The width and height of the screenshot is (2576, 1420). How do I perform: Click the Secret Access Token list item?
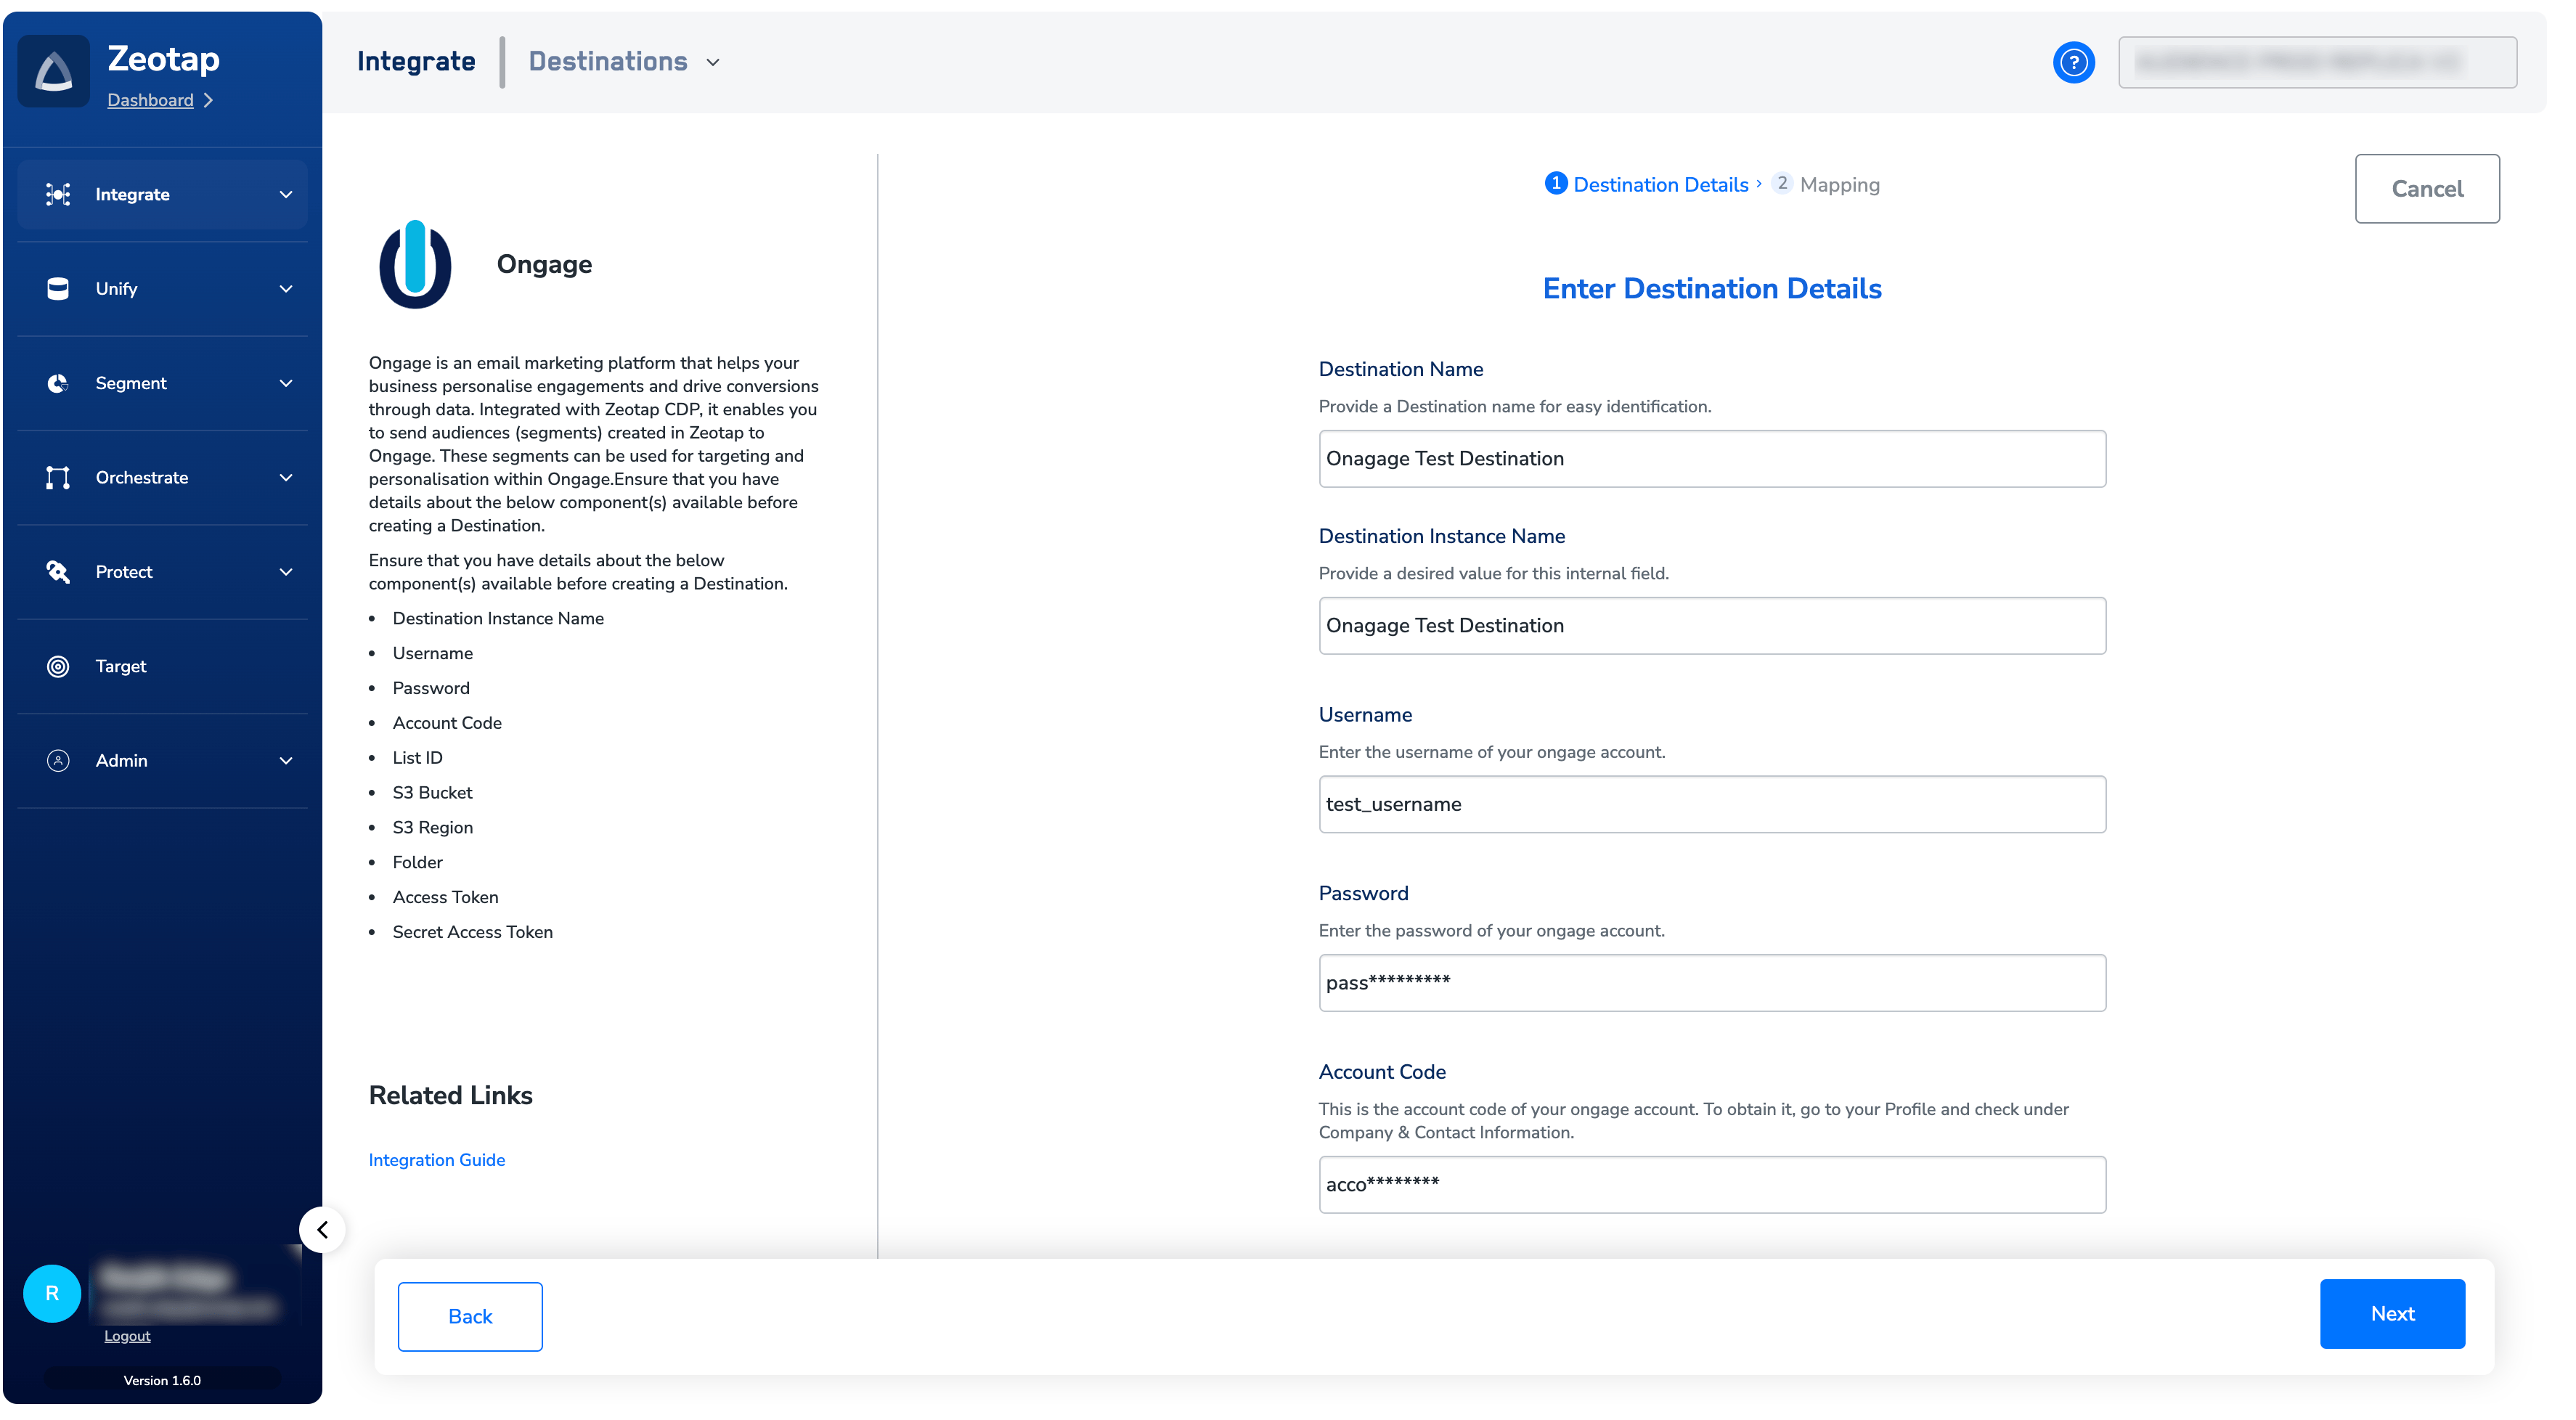click(x=473, y=932)
